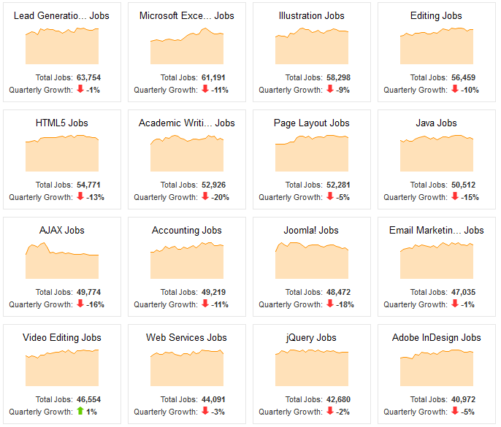Click the Web Services Jobs trend chart
The image size is (501, 427).
187,368
